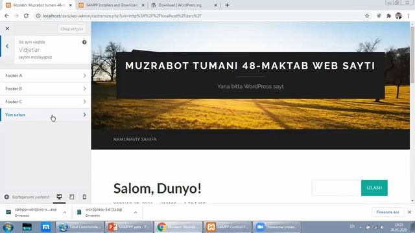This screenshot has height=233, width=415.
Task: Switch to the PowerPoint XAMPP.pptx window
Action: point(129,227)
